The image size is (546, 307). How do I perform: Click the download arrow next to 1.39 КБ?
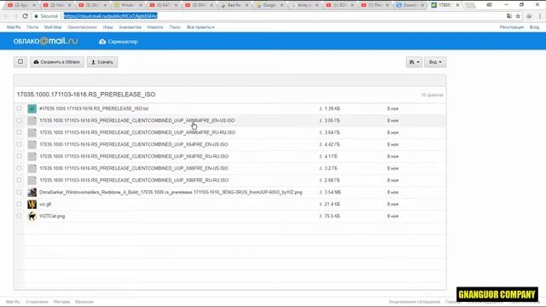point(321,108)
